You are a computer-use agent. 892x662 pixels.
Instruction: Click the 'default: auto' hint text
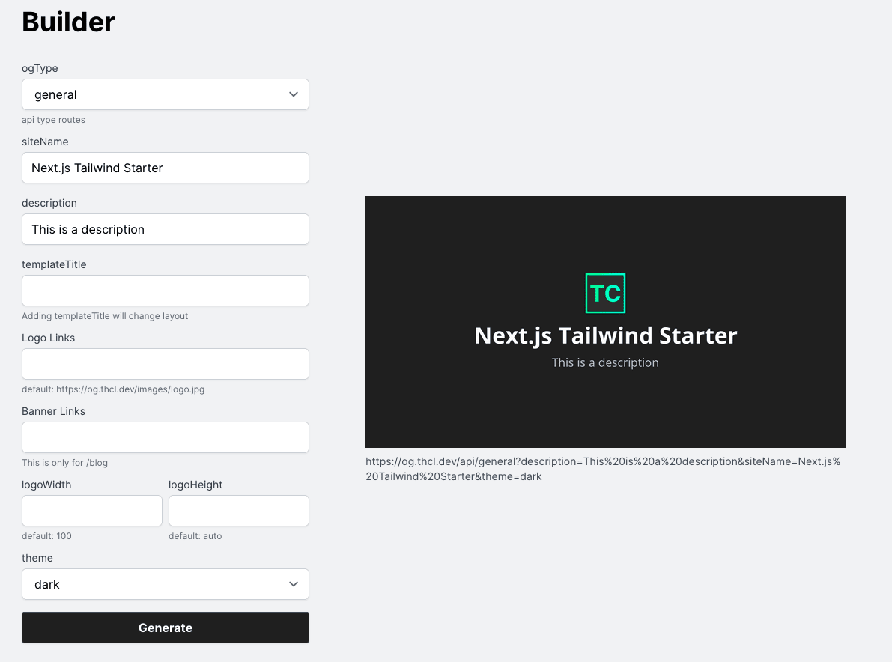(195, 536)
